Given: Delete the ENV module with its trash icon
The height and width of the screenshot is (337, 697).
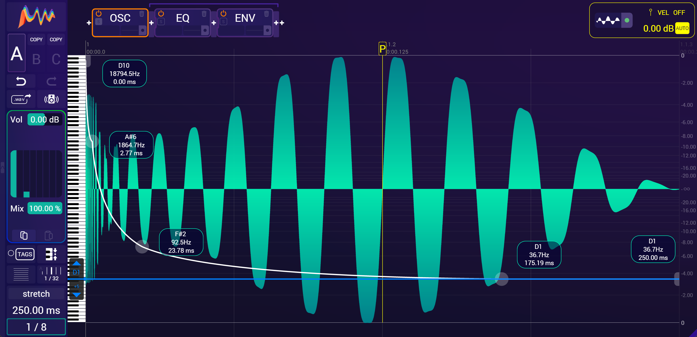Looking at the screenshot, I should click(x=266, y=14).
